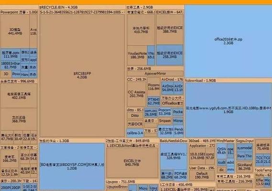Select the com.org 26.5MB block
This screenshot has width=272, height=191.
[151, 112]
